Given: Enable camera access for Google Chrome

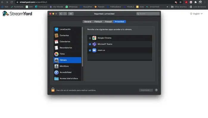Looking at the screenshot, I should click(x=90, y=38).
